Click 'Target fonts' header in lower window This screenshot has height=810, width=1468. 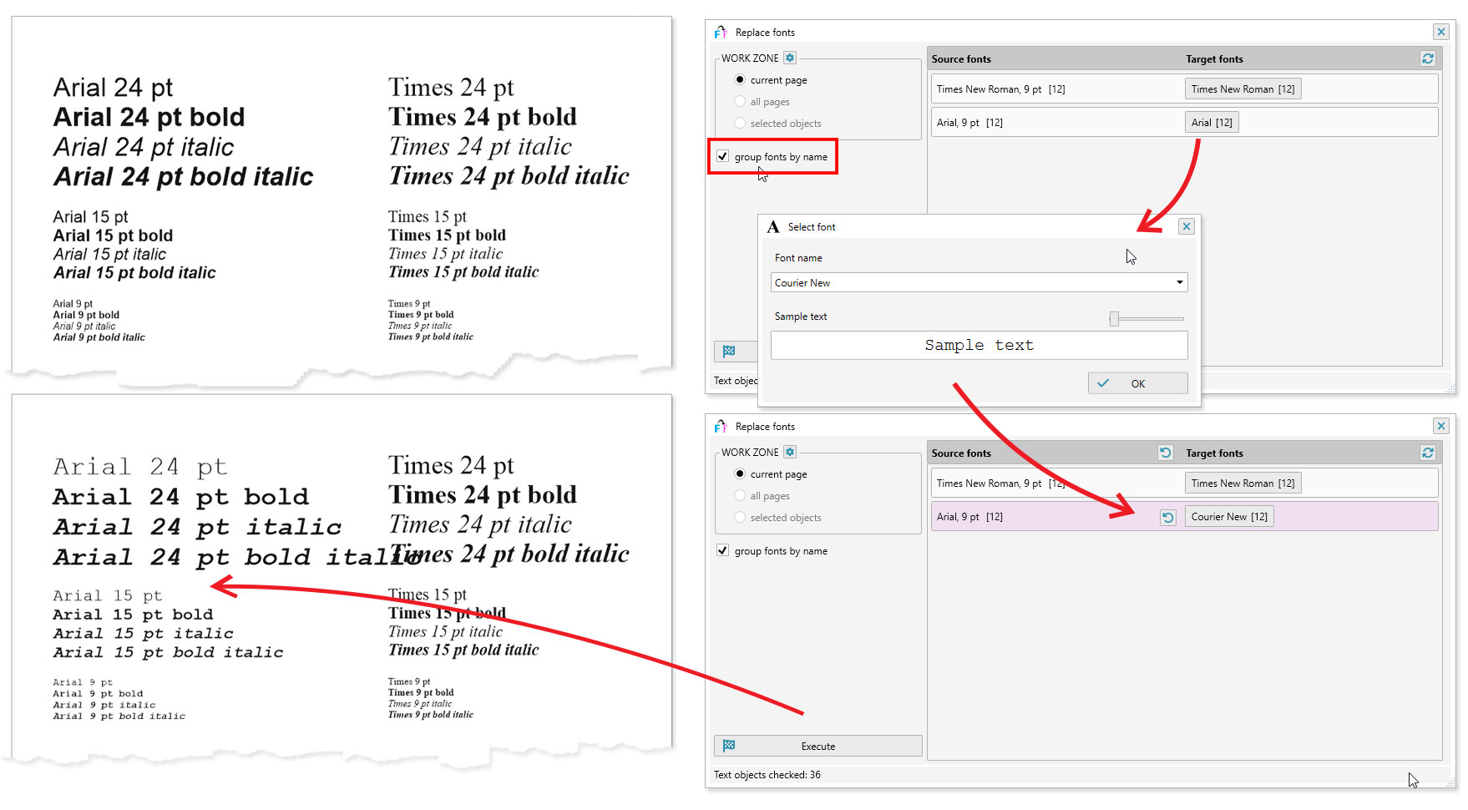point(1214,453)
